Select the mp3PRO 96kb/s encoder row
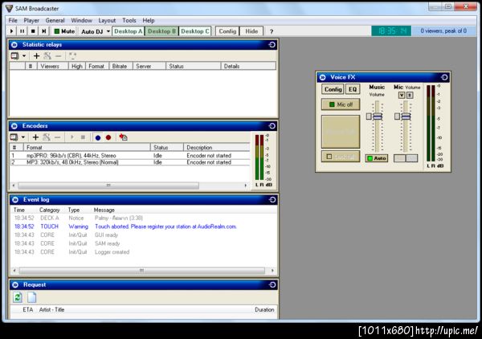Screen dimensions: 482x339 (x=130, y=156)
